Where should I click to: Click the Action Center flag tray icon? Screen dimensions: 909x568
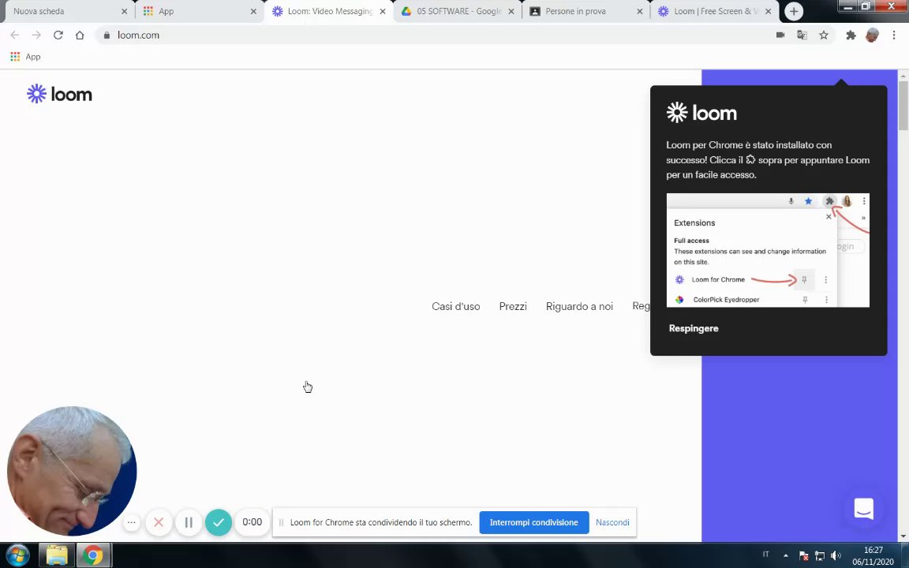coord(803,555)
